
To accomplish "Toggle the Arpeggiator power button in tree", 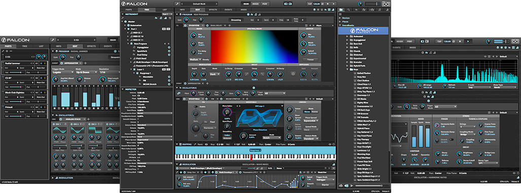I will click(169, 47).
